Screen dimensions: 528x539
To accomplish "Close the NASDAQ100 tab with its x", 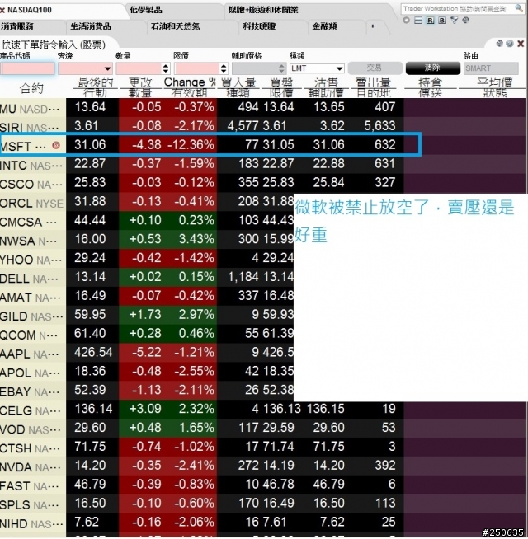I will point(2,11).
